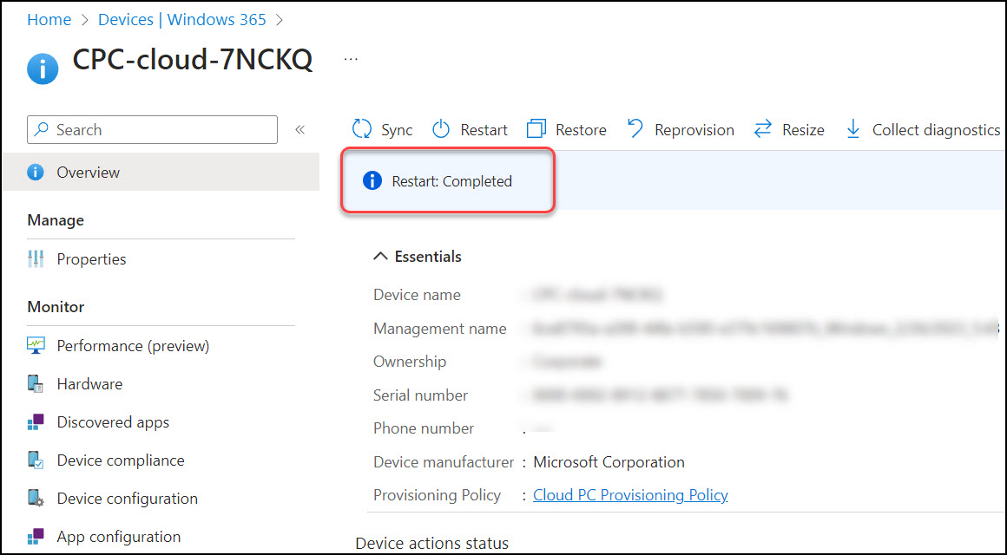Open Performance (preview) in the sidebar
Screen dimensions: 1007x555
click(133, 346)
